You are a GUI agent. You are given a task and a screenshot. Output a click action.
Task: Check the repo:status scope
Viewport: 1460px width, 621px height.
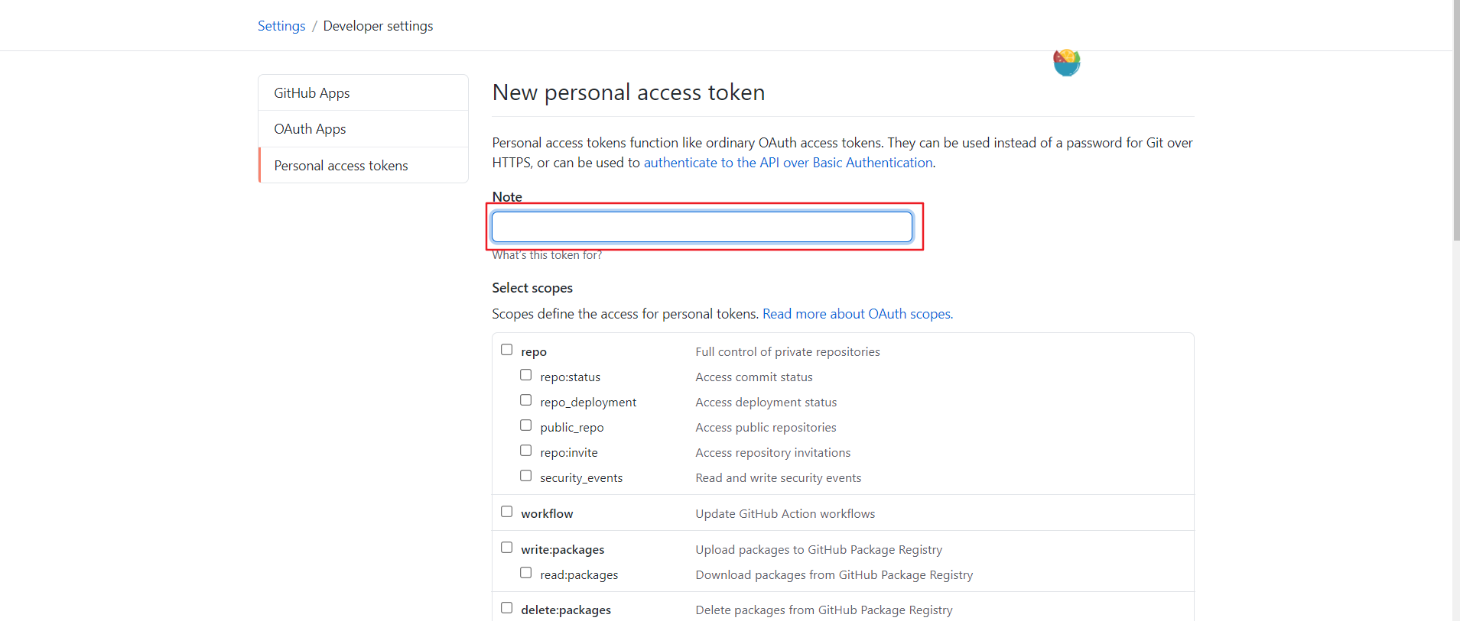coord(525,375)
